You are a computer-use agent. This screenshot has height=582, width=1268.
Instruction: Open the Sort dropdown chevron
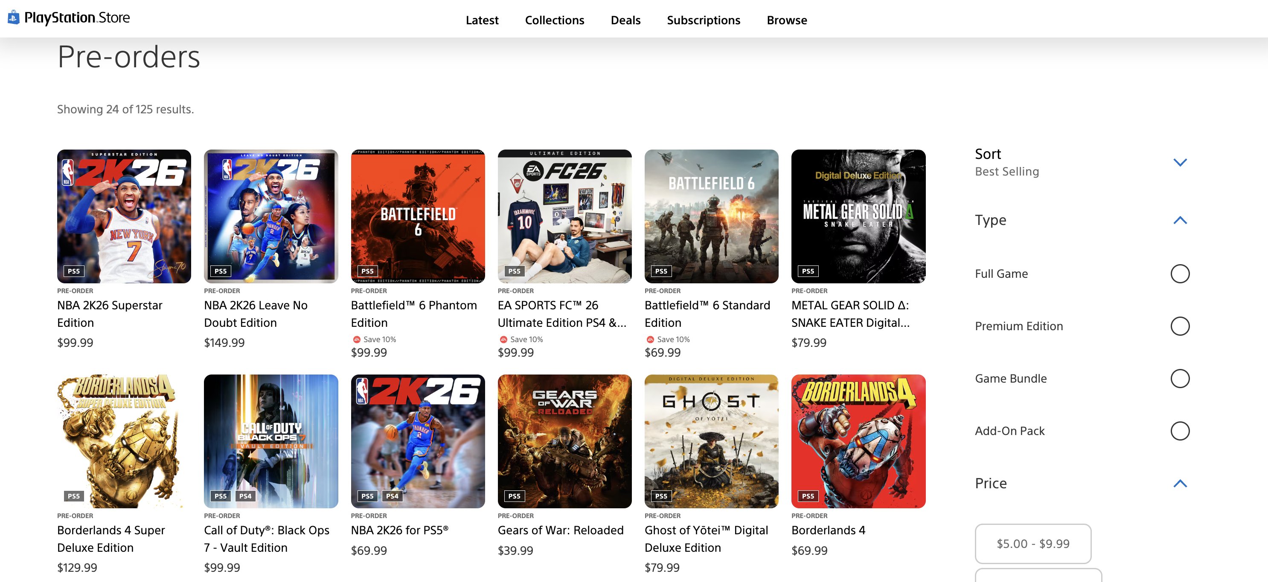[1179, 162]
